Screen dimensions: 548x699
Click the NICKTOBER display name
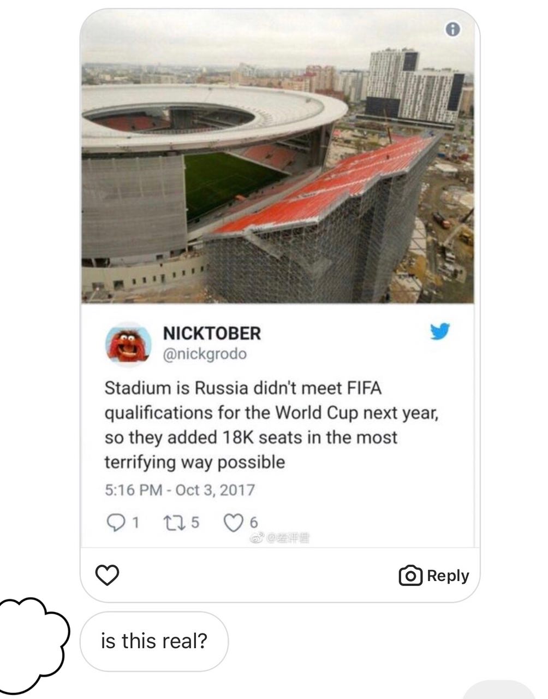pyautogui.click(x=212, y=333)
